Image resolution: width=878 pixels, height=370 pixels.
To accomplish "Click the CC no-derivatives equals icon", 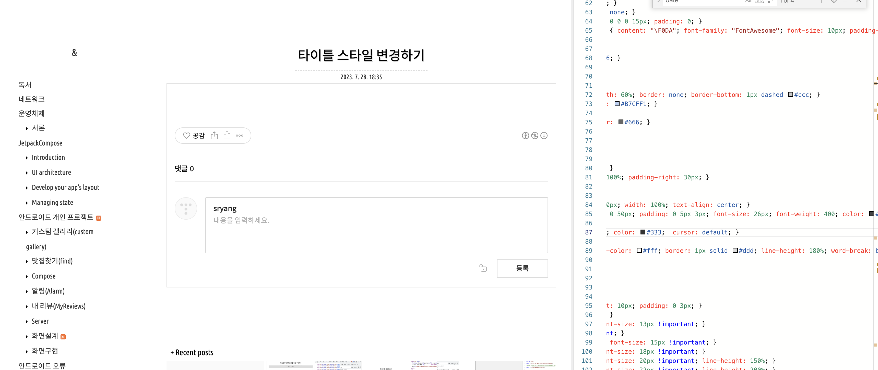I will [544, 136].
